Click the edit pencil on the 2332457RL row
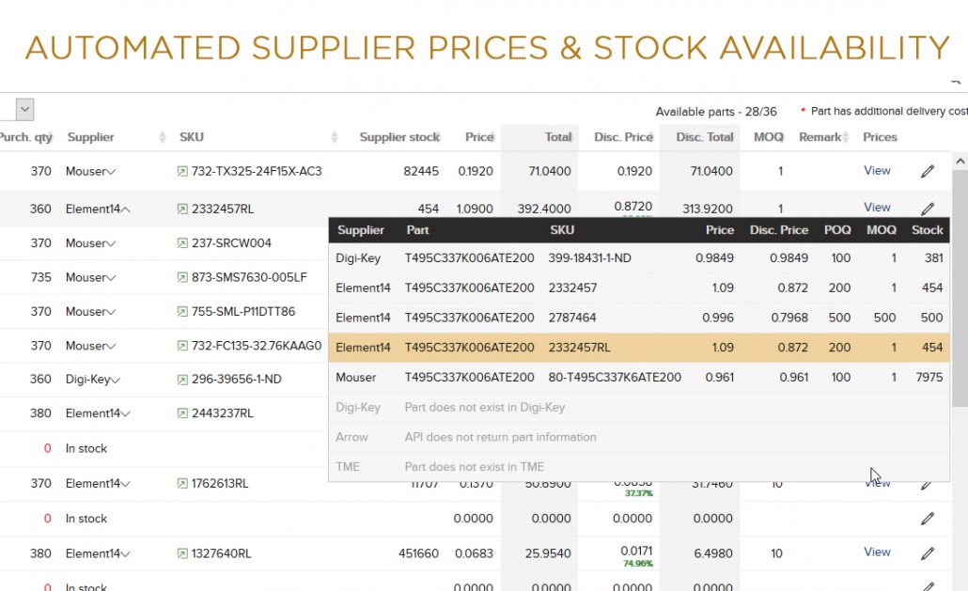The height and width of the screenshot is (591, 968). (928, 209)
